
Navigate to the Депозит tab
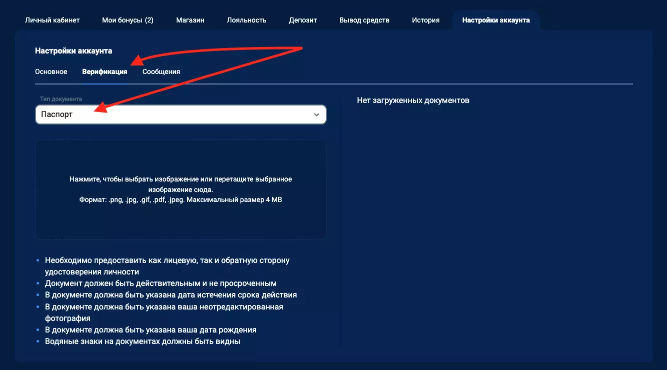coord(302,20)
